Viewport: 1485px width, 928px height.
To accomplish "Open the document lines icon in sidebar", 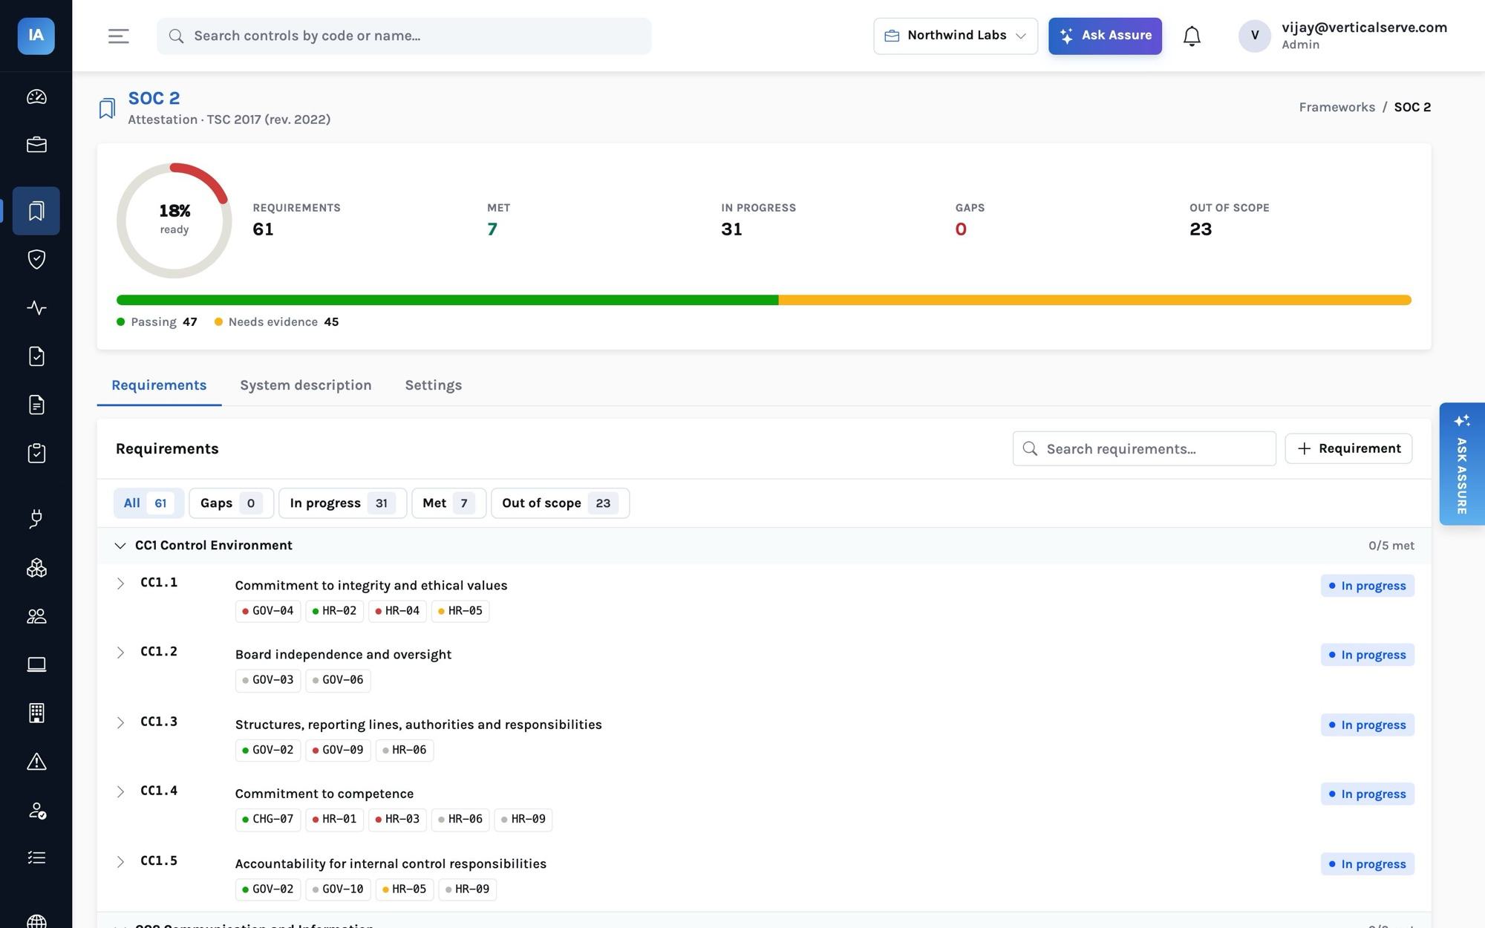I will [x=36, y=405].
